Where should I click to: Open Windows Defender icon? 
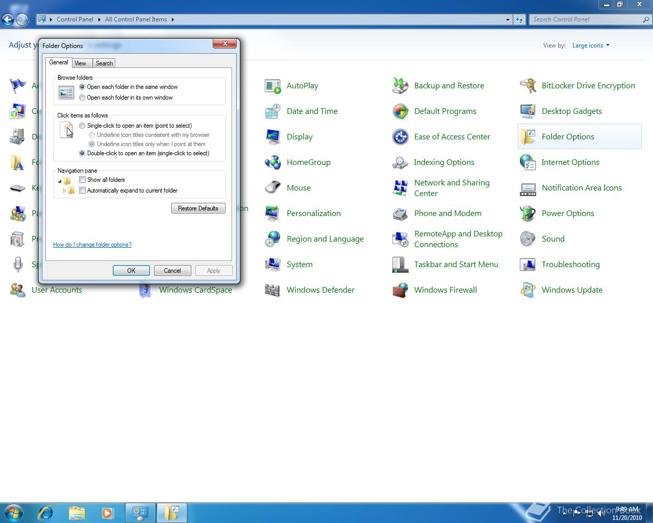point(272,290)
